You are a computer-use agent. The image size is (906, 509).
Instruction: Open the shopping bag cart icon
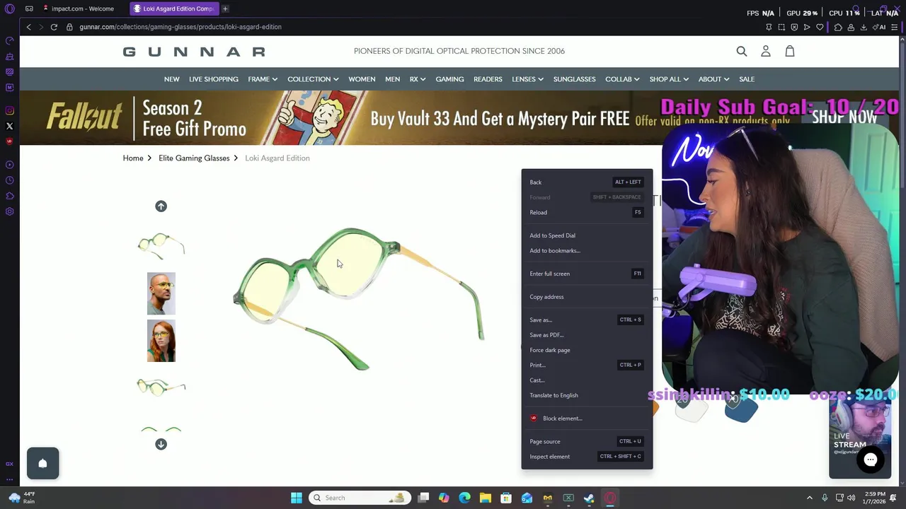coord(790,51)
